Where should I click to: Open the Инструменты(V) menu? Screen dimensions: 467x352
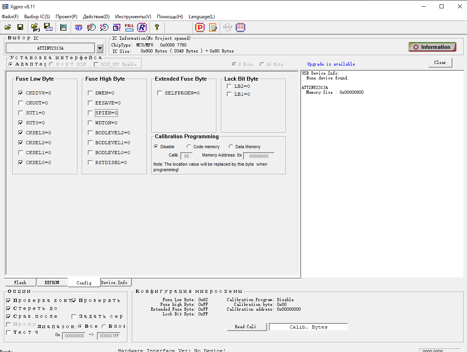coord(133,17)
